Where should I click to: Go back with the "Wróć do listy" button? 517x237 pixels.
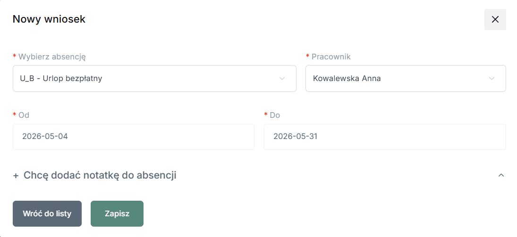tap(47, 213)
